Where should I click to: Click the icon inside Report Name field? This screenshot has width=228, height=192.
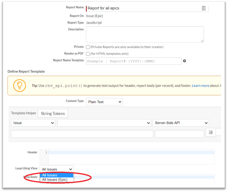click(204, 8)
